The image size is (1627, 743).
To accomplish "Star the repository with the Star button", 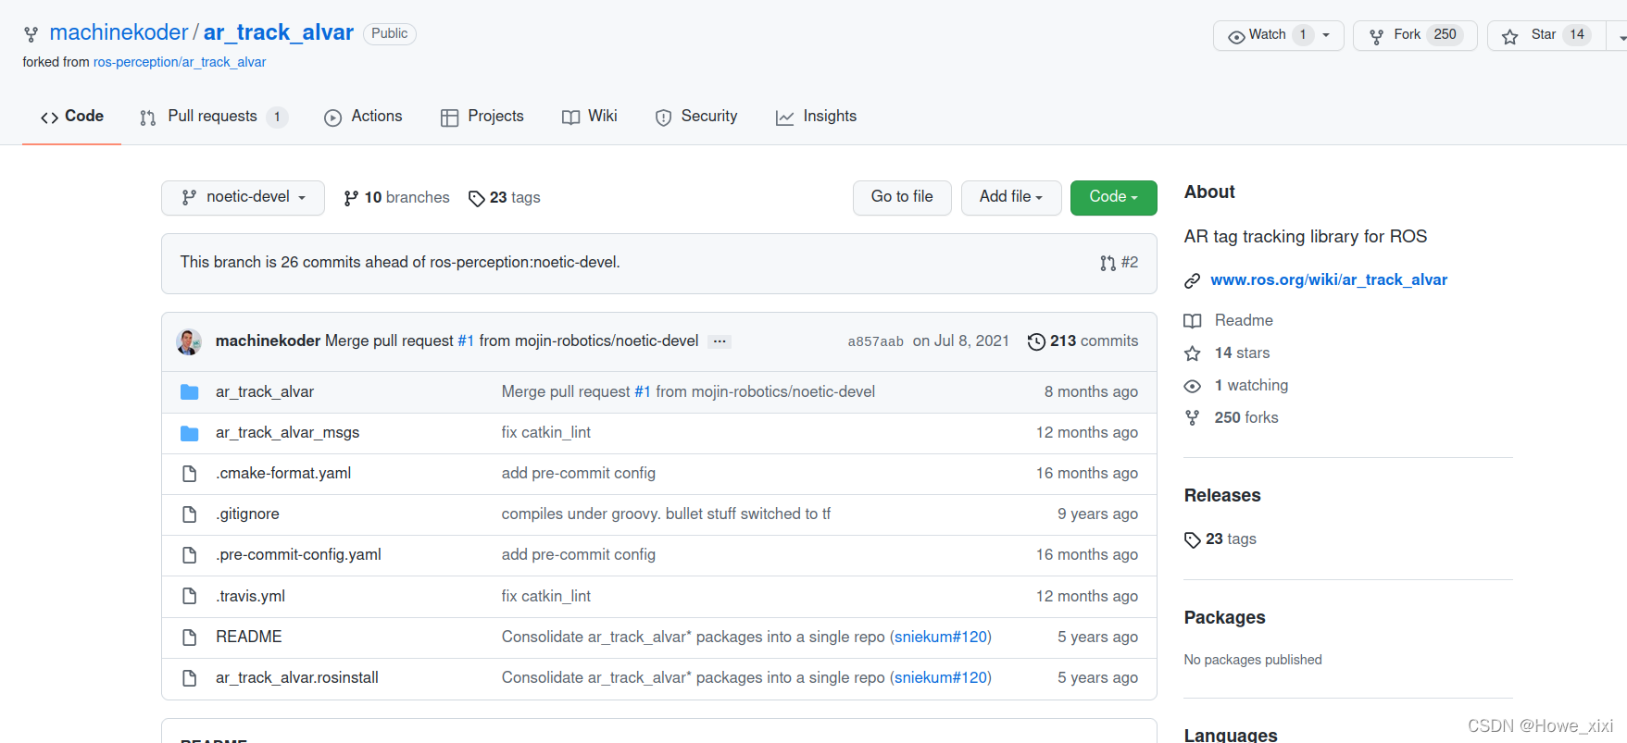I will [x=1546, y=35].
